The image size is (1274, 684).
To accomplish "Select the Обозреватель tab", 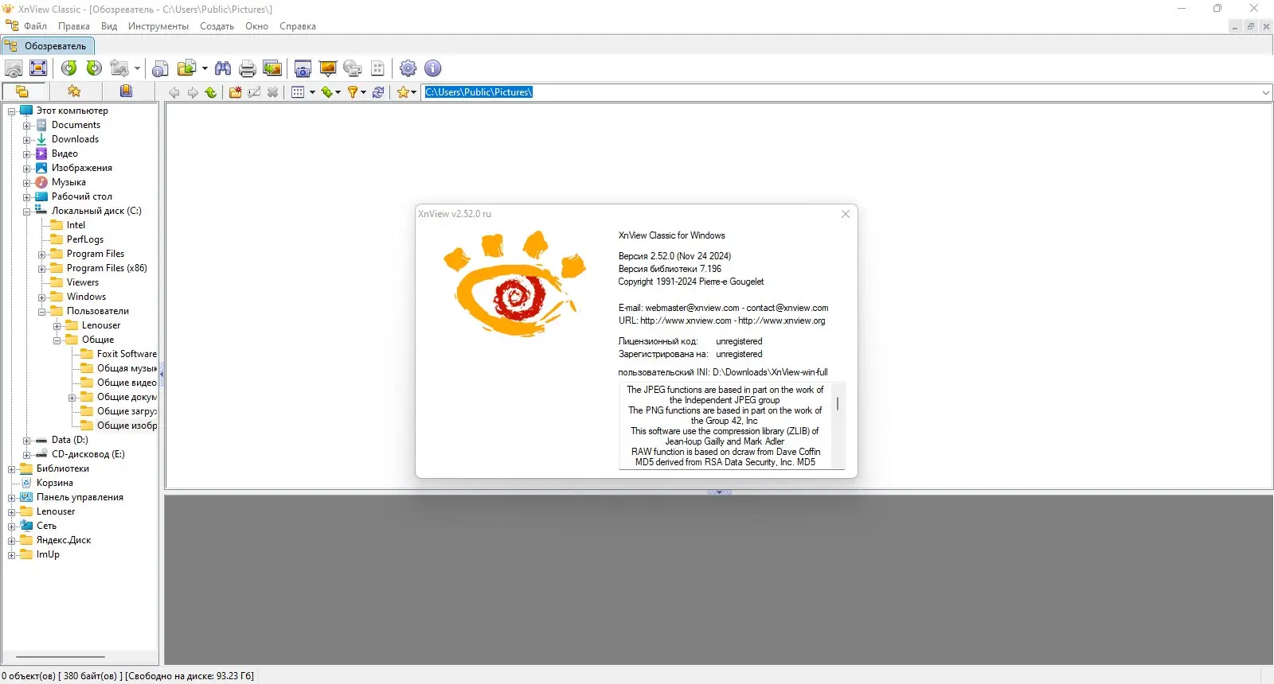I will click(x=48, y=46).
